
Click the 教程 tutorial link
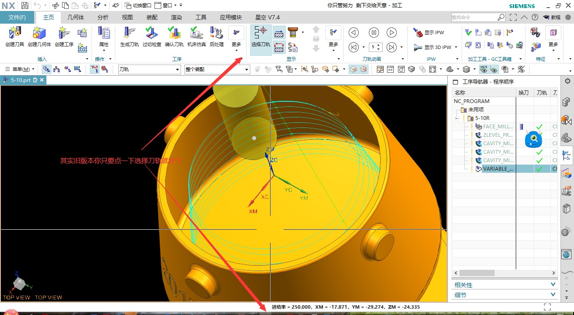click(x=552, y=17)
